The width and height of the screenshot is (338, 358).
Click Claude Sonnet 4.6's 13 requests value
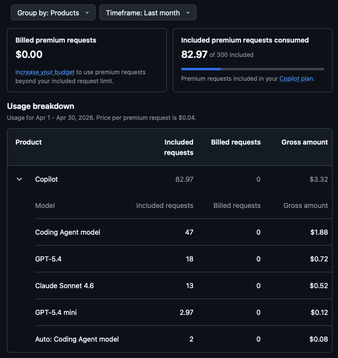click(x=190, y=286)
